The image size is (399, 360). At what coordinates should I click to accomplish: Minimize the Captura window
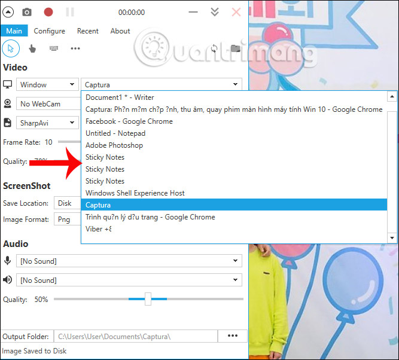pyautogui.click(x=193, y=12)
